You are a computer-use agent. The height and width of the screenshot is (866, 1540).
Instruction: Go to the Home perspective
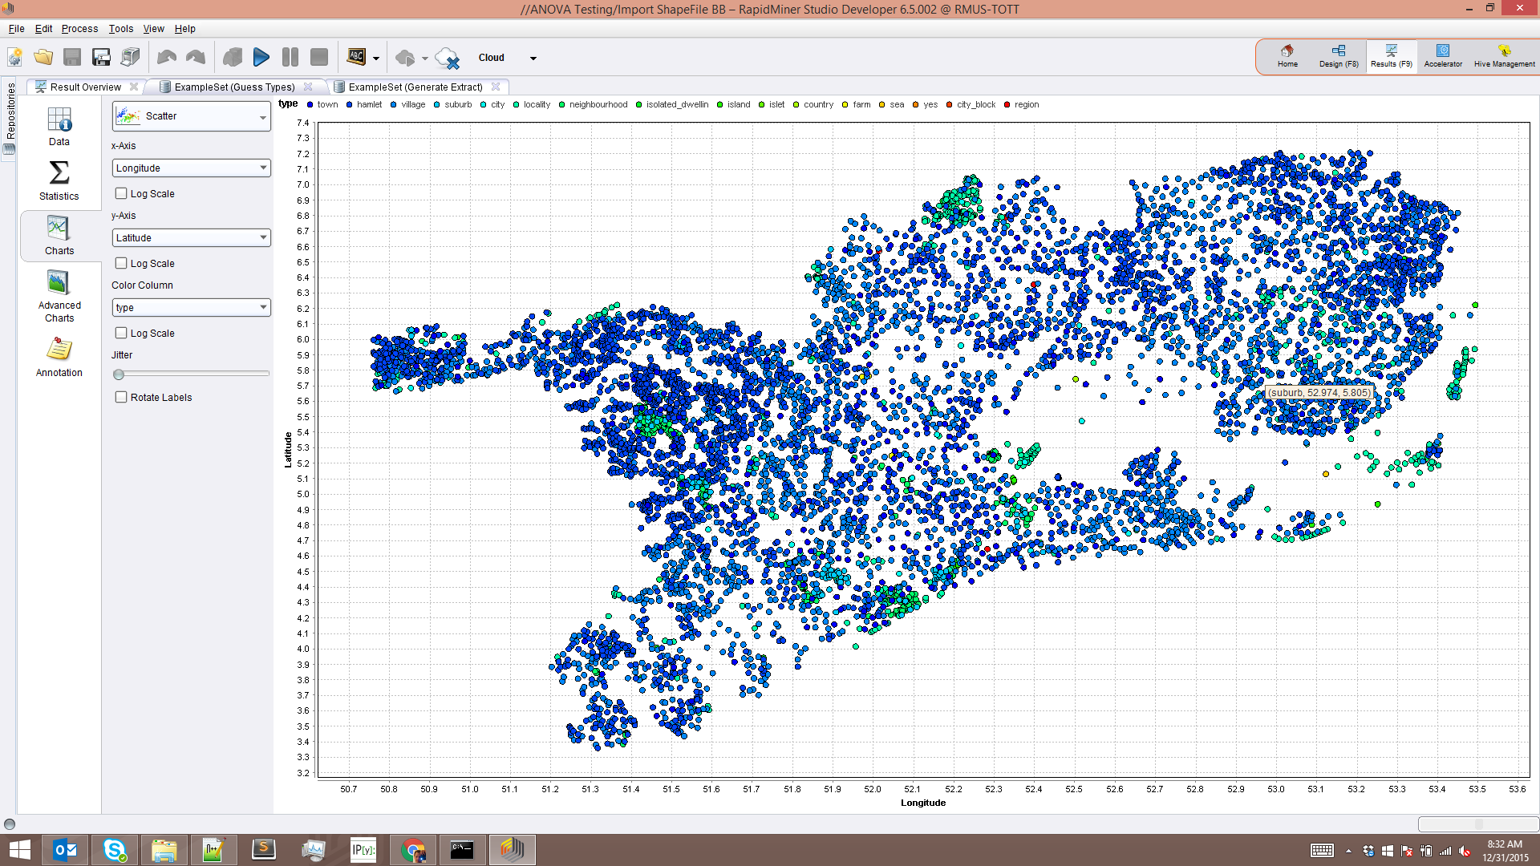1287,56
